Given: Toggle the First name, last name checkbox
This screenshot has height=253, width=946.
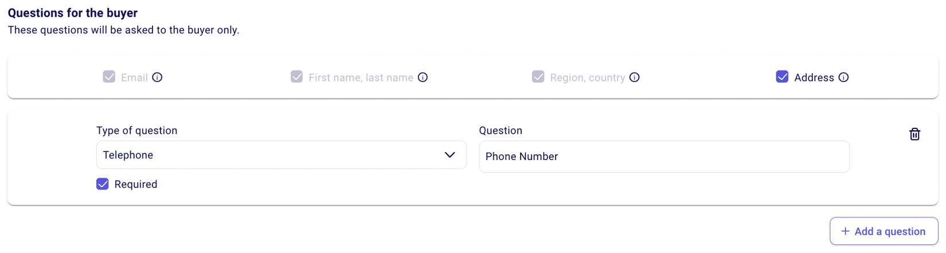Looking at the screenshot, I should click(x=296, y=77).
